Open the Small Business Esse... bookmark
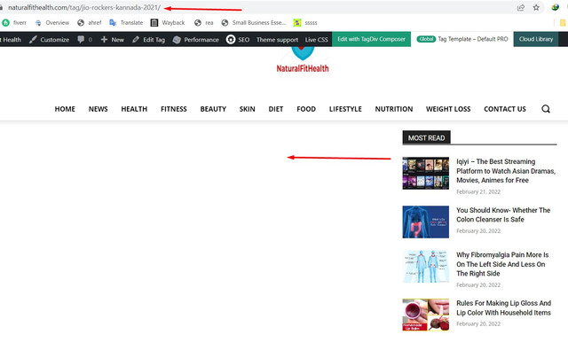The image size is (568, 350). pyautogui.click(x=253, y=22)
